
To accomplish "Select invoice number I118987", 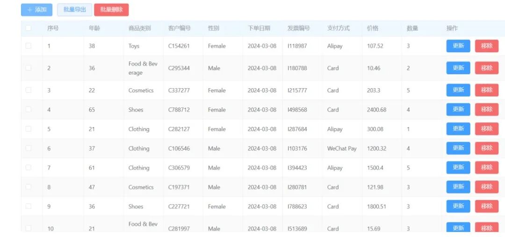I will [x=297, y=46].
